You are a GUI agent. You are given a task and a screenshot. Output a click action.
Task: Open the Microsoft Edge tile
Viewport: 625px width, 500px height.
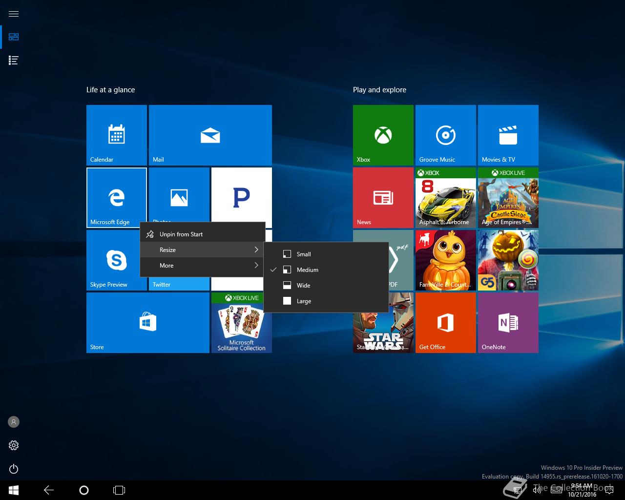pyautogui.click(x=117, y=198)
